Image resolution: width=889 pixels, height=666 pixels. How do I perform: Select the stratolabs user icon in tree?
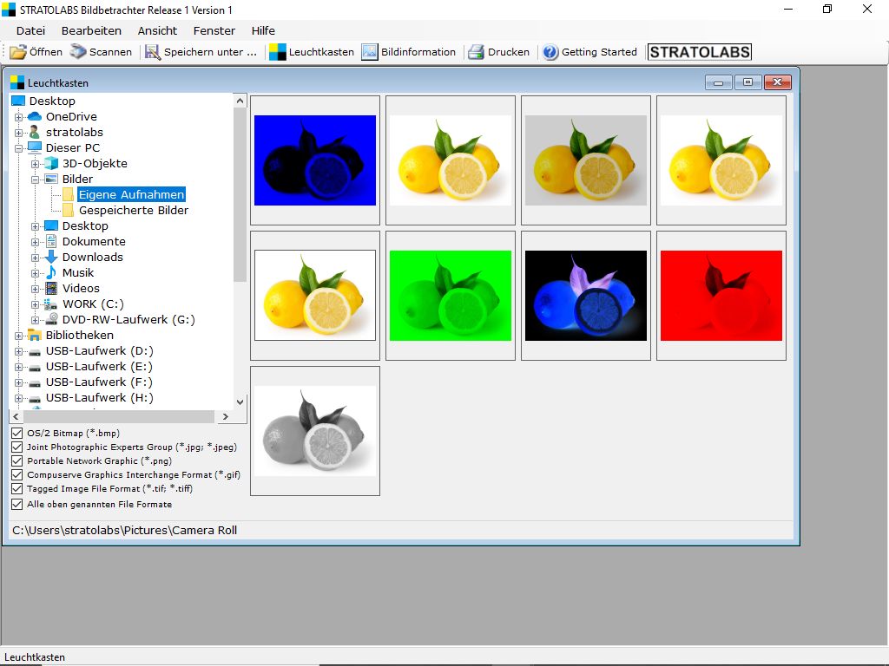point(35,132)
